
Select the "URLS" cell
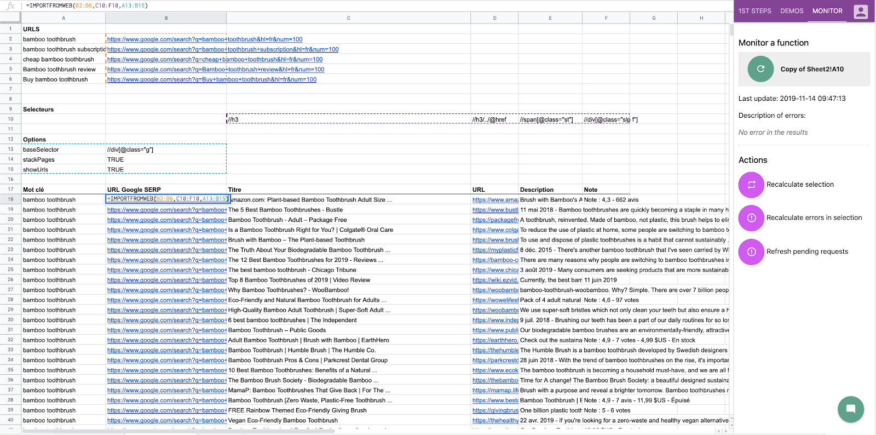(x=64, y=29)
